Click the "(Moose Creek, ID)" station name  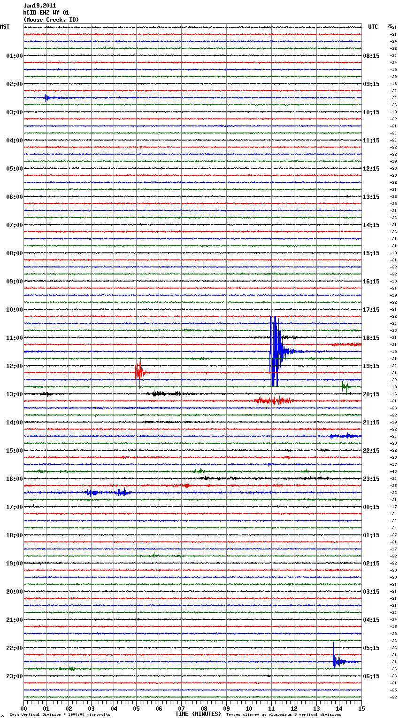click(51, 20)
